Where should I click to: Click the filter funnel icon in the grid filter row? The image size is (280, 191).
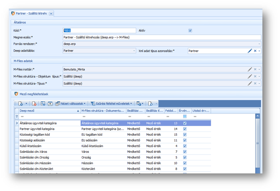pyautogui.click(x=17, y=116)
